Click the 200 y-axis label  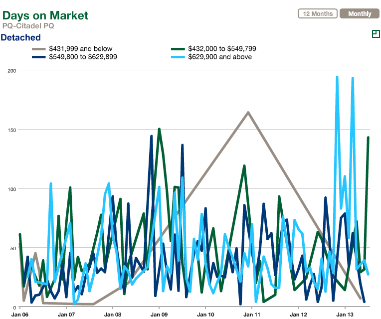(11, 71)
